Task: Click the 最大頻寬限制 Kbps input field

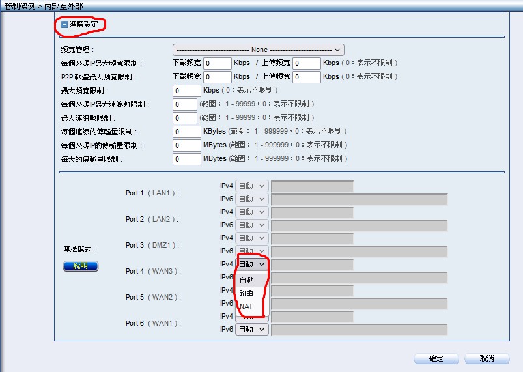Action: click(187, 91)
